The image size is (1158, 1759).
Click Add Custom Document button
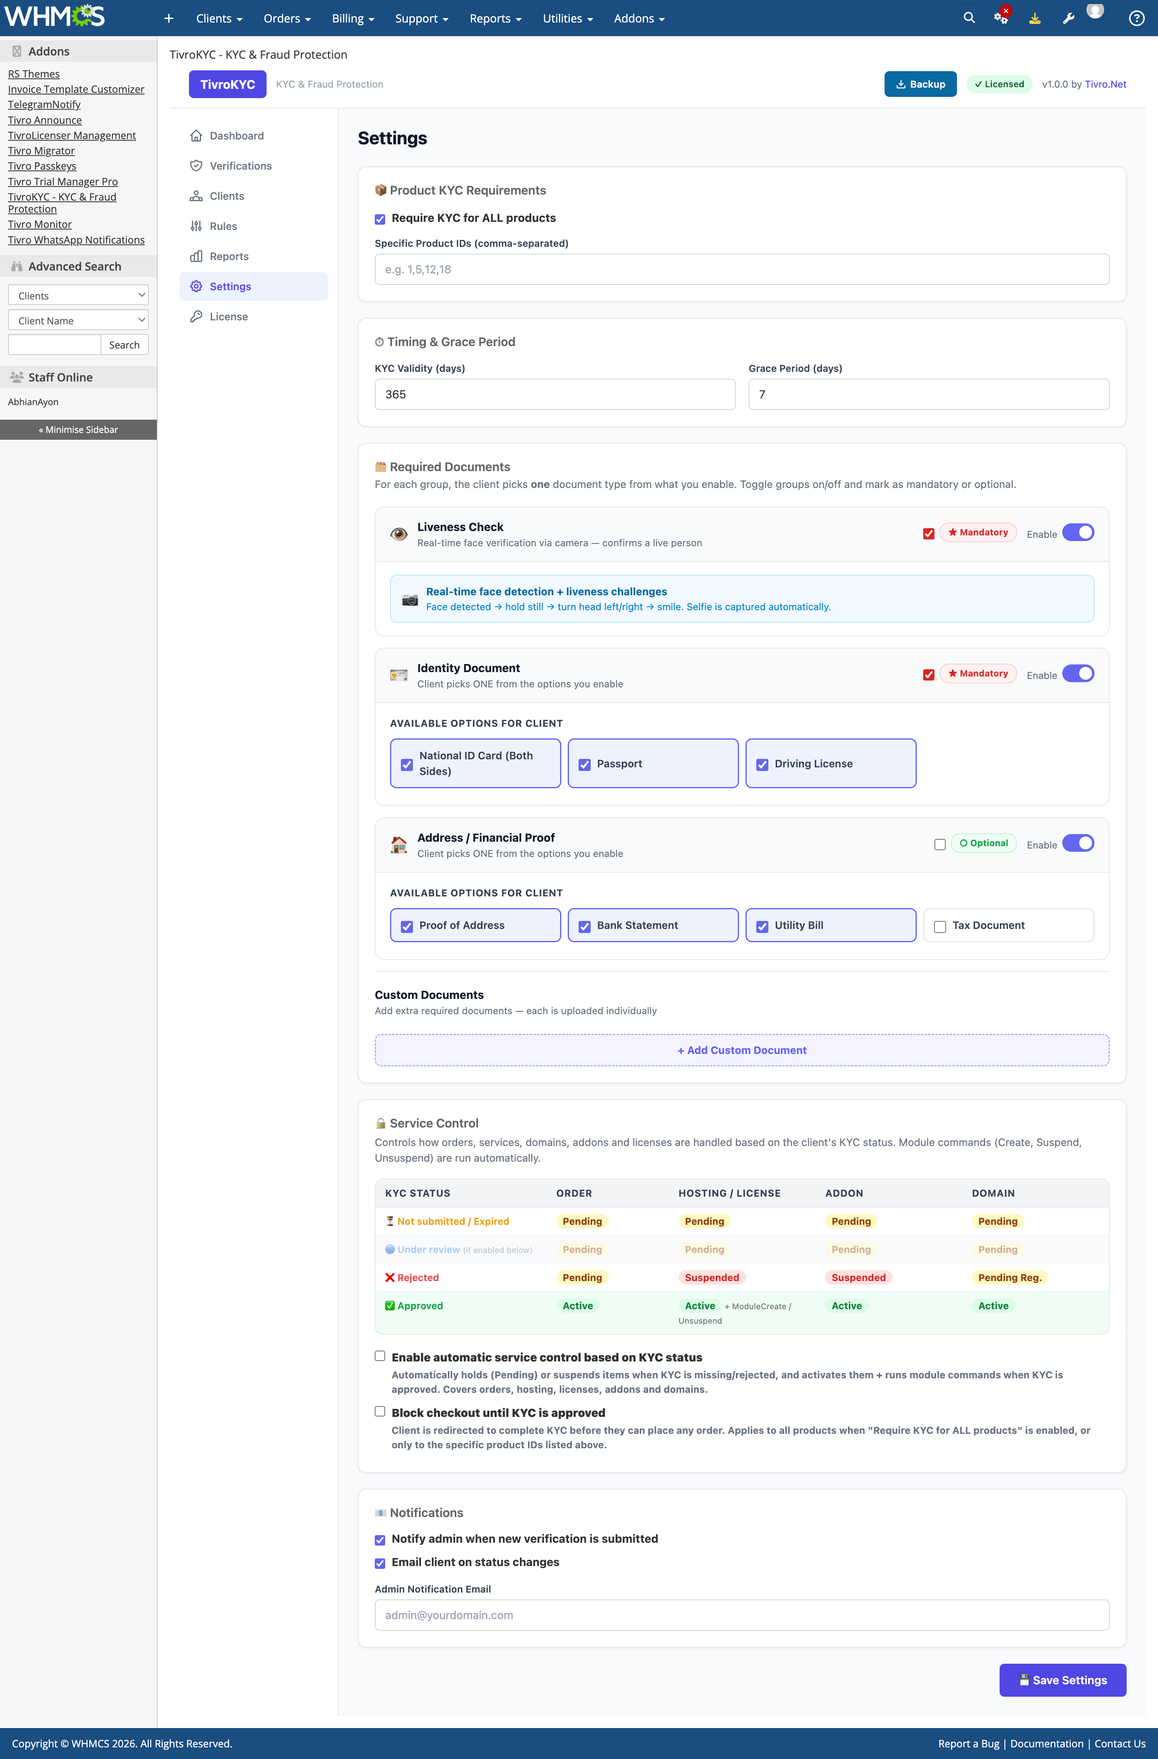point(742,1050)
